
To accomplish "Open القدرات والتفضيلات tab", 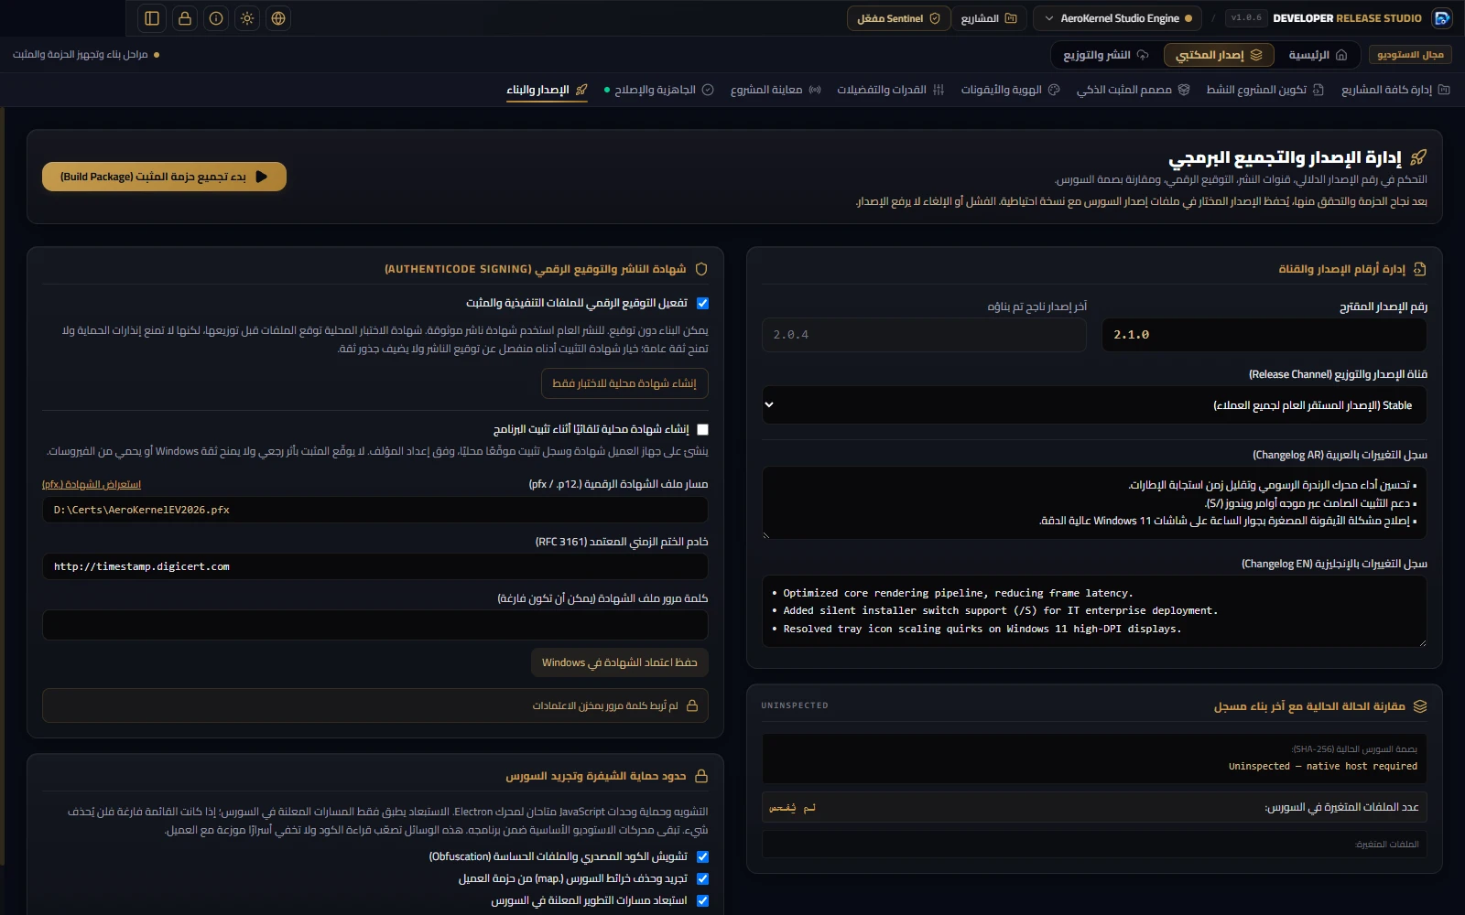I will pyautogui.click(x=890, y=90).
